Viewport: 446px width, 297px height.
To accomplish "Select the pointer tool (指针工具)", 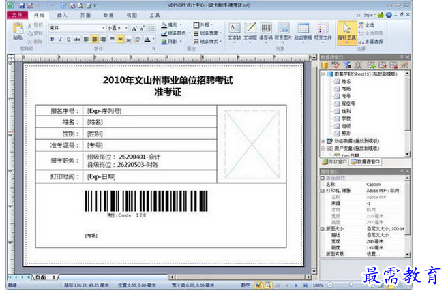I will 346,33.
